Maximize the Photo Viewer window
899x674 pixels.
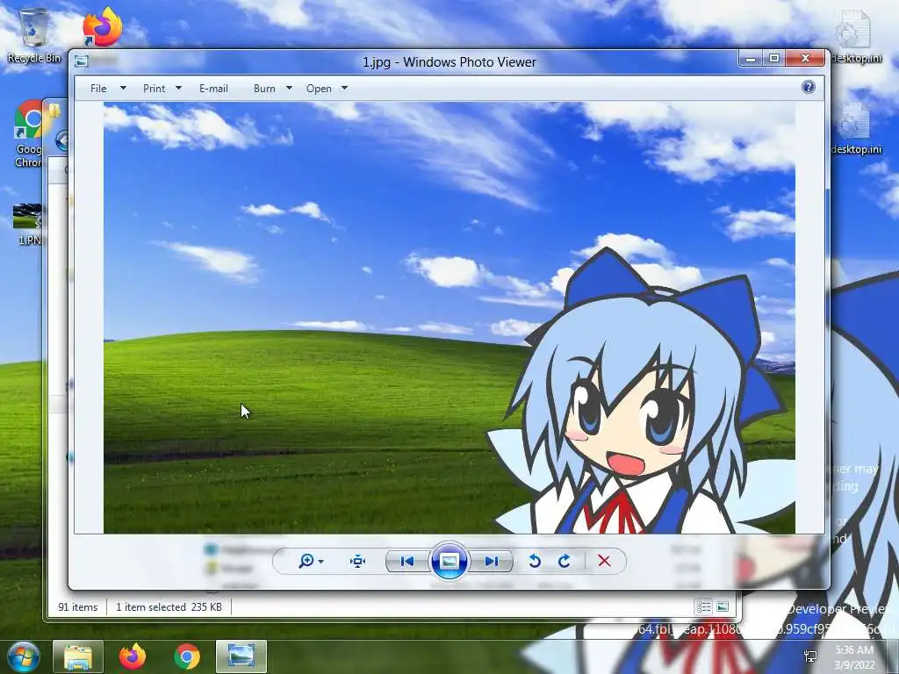(x=774, y=58)
